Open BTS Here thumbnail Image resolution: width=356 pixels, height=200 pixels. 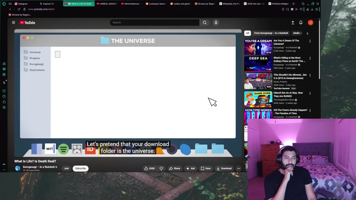258,81
